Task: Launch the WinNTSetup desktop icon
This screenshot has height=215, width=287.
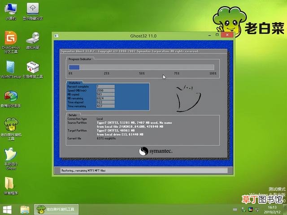Action: pyautogui.click(x=11, y=69)
